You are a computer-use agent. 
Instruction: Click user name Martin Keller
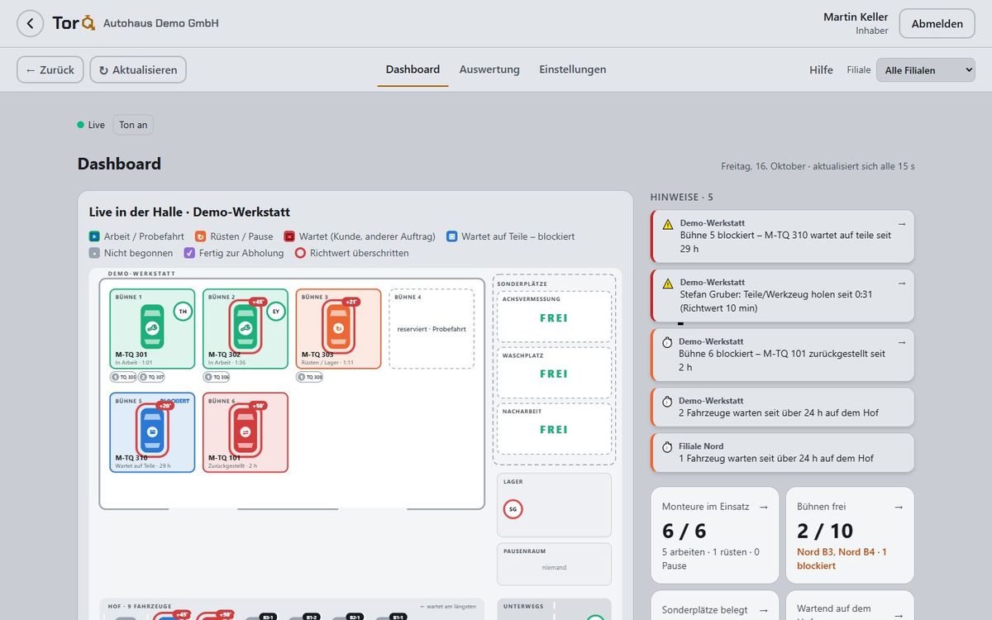pos(856,17)
